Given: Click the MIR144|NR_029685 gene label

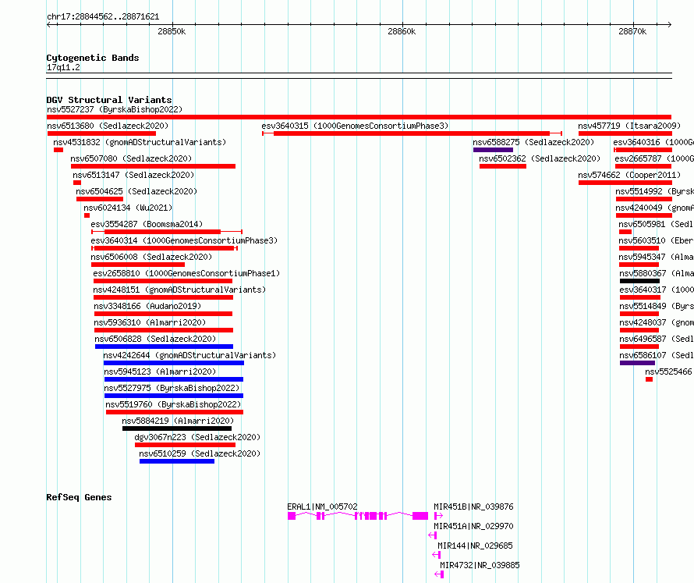Looking at the screenshot, I should point(475,546).
